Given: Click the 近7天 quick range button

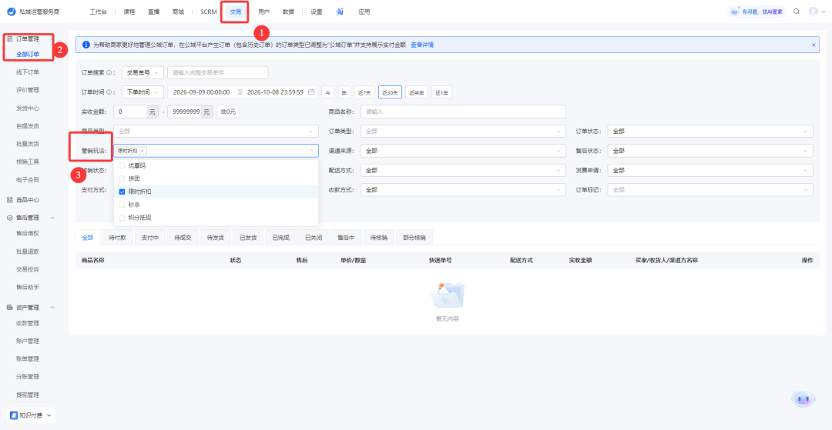Looking at the screenshot, I should (364, 92).
